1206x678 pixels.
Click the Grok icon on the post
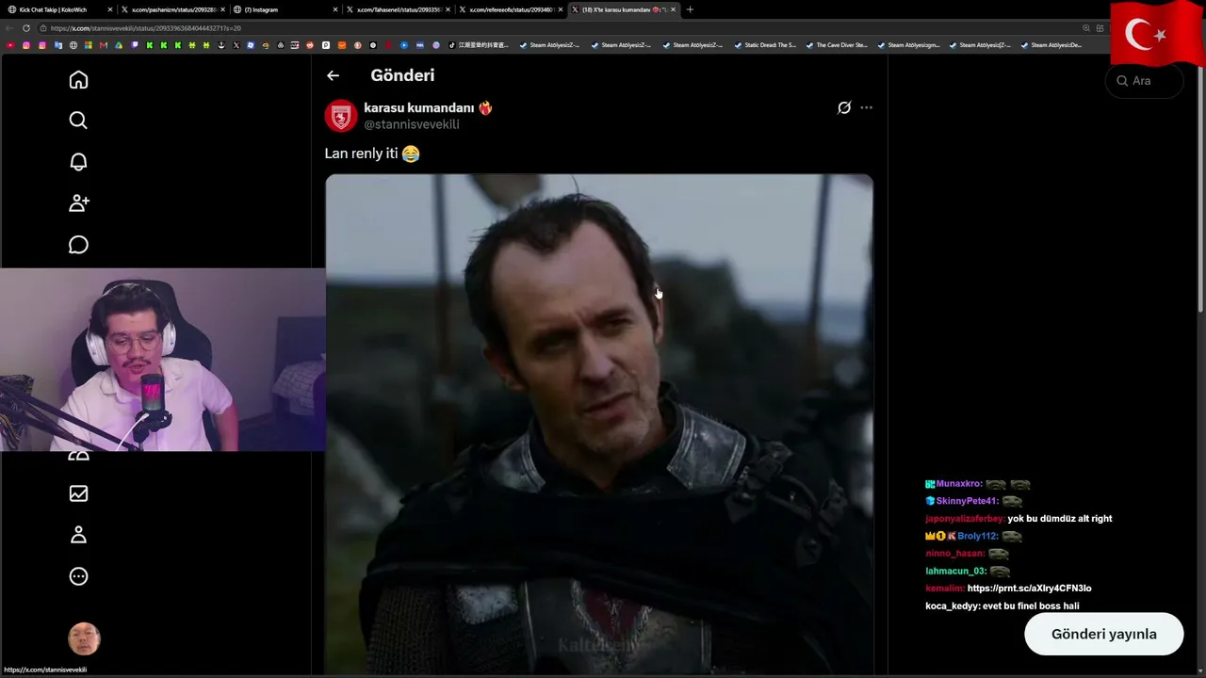point(844,107)
